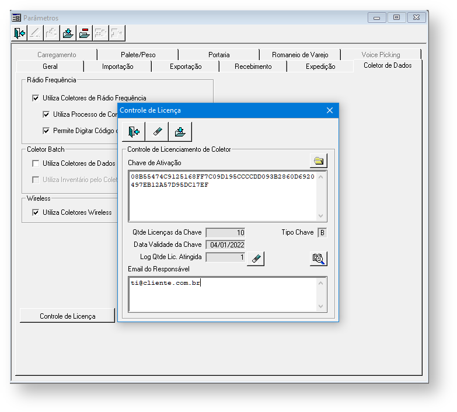457x412 pixels.
Task: Click Email do Responsável text field
Action: [x=223, y=294]
